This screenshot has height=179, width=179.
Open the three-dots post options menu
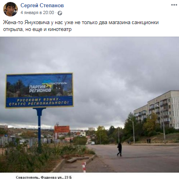(174, 5)
